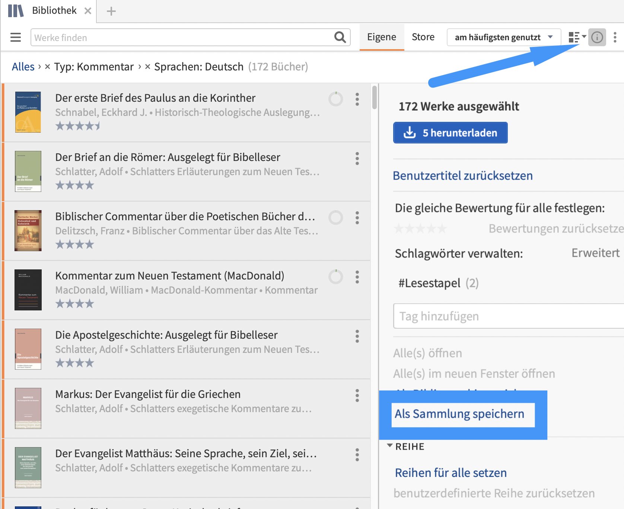This screenshot has height=509, width=624.
Task: Focus the 'Tag hinzufügen' input field
Action: click(x=509, y=316)
